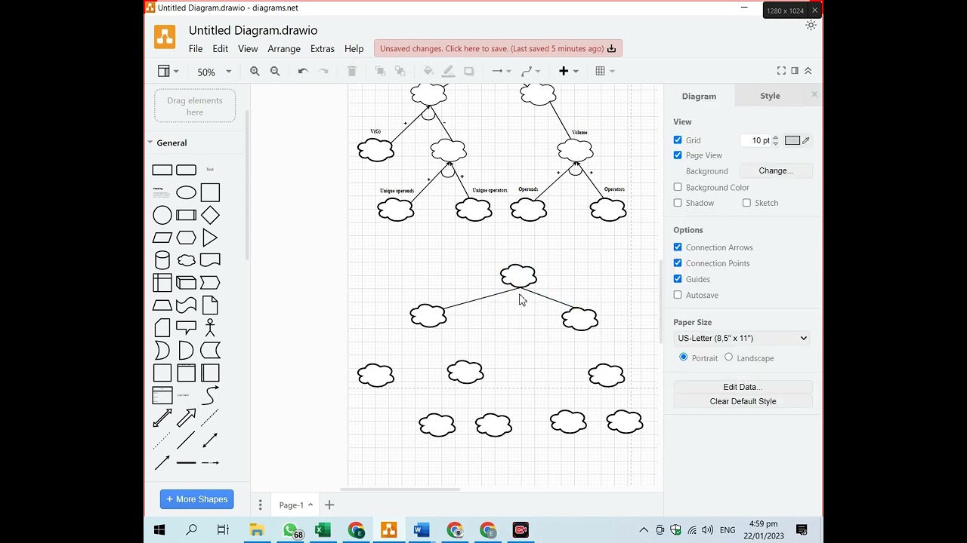
Task: Add a new page with plus button
Action: point(329,505)
